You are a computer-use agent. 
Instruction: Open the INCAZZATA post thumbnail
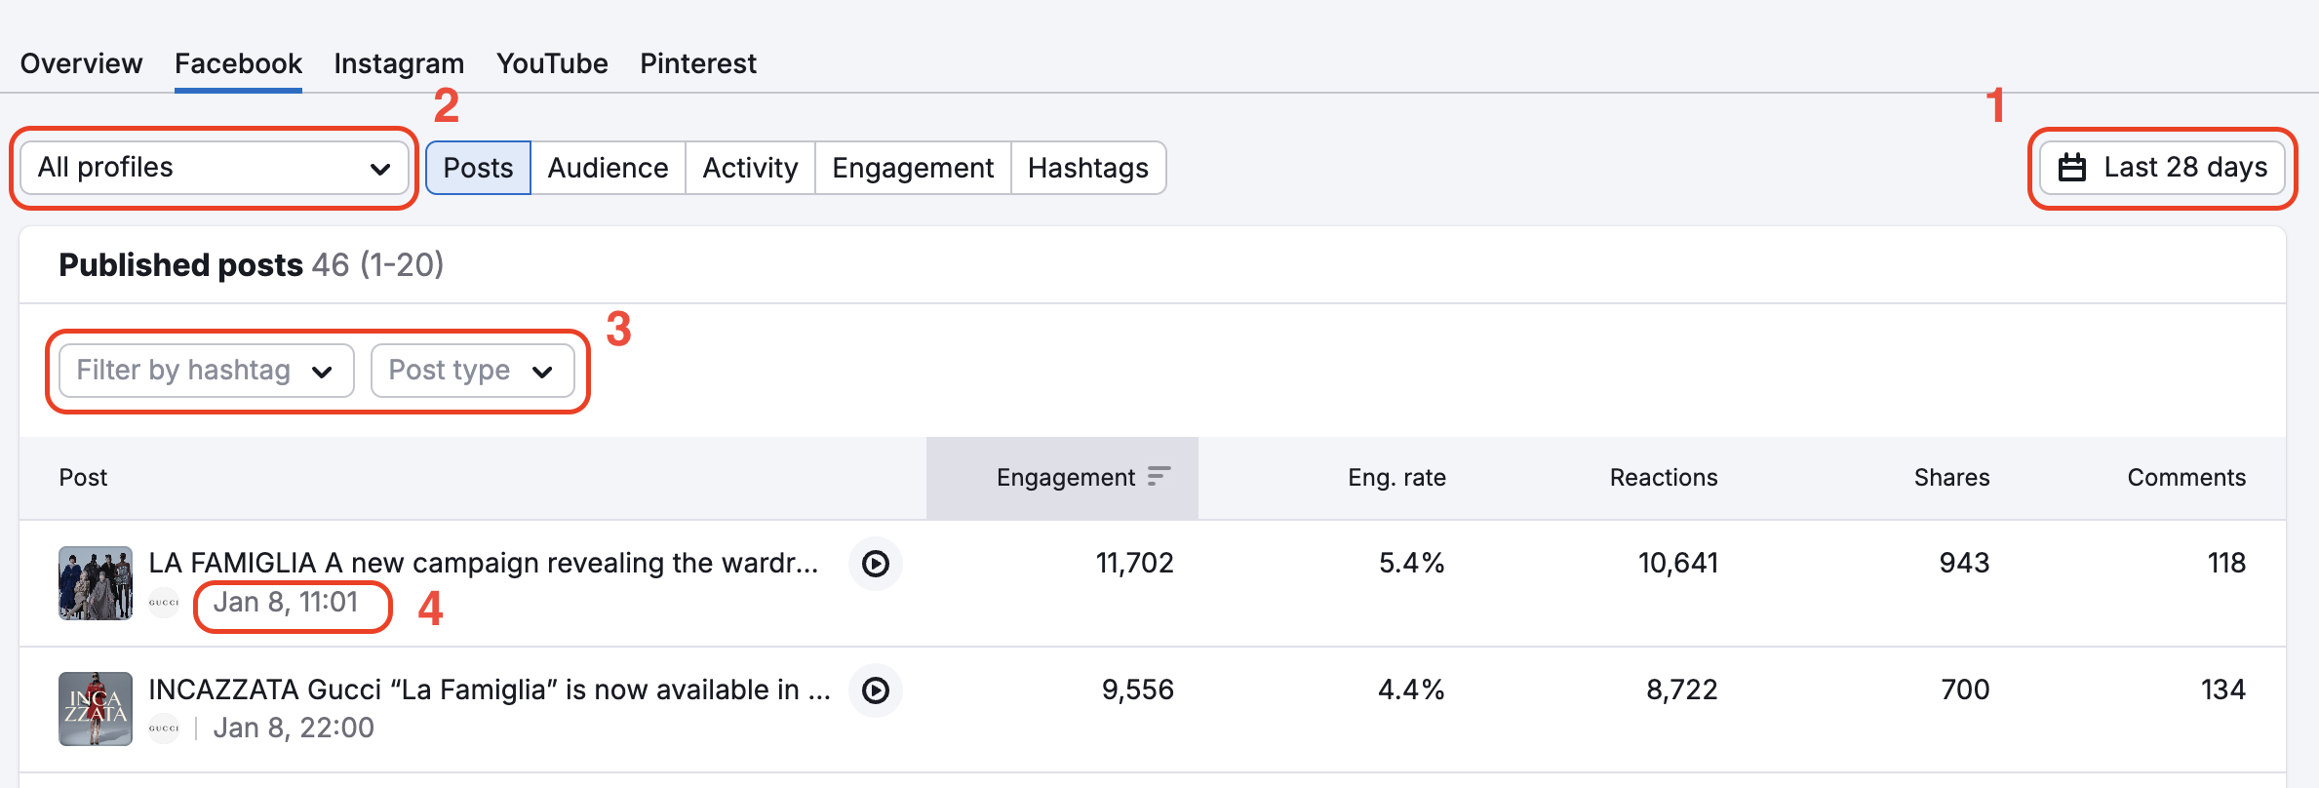click(x=96, y=709)
